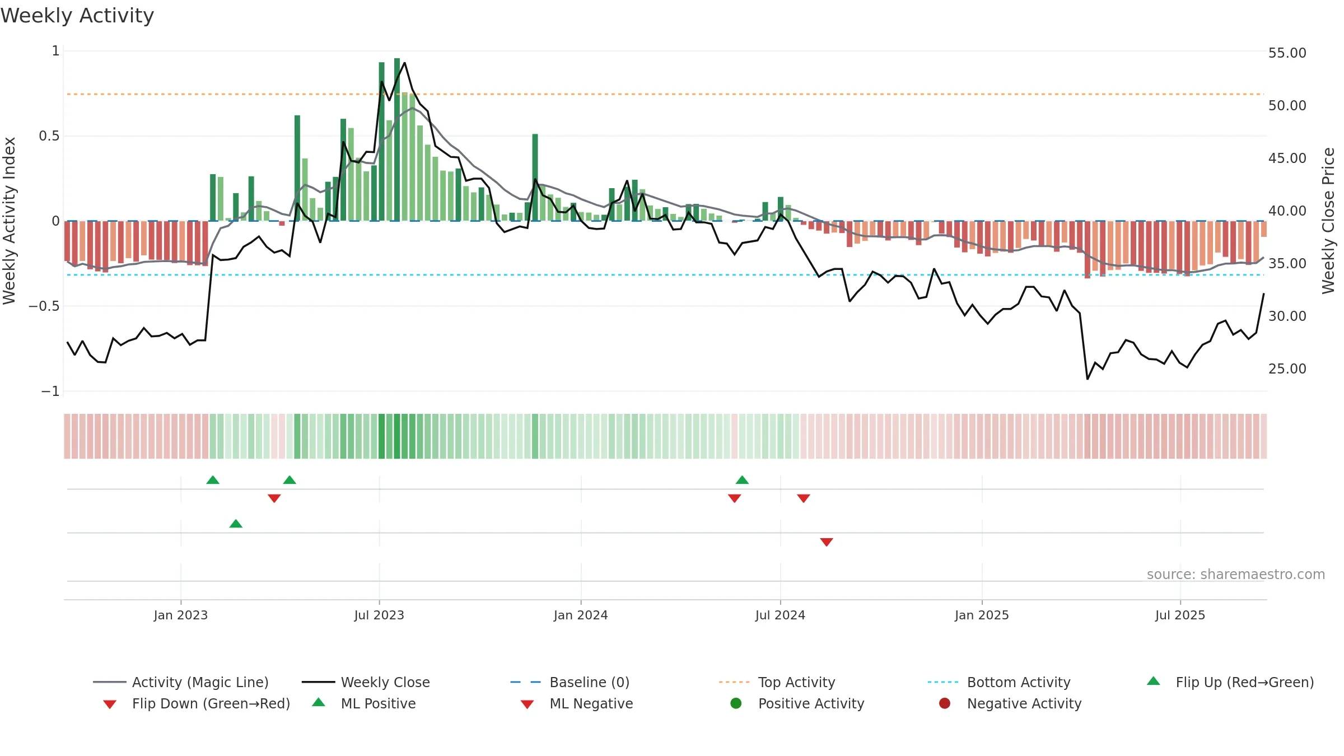Click the Jan 2025 x-axis label

[982, 615]
